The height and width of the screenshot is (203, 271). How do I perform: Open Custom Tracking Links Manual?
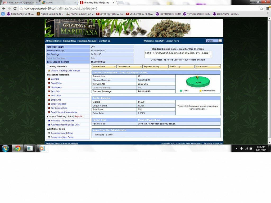[65, 71]
